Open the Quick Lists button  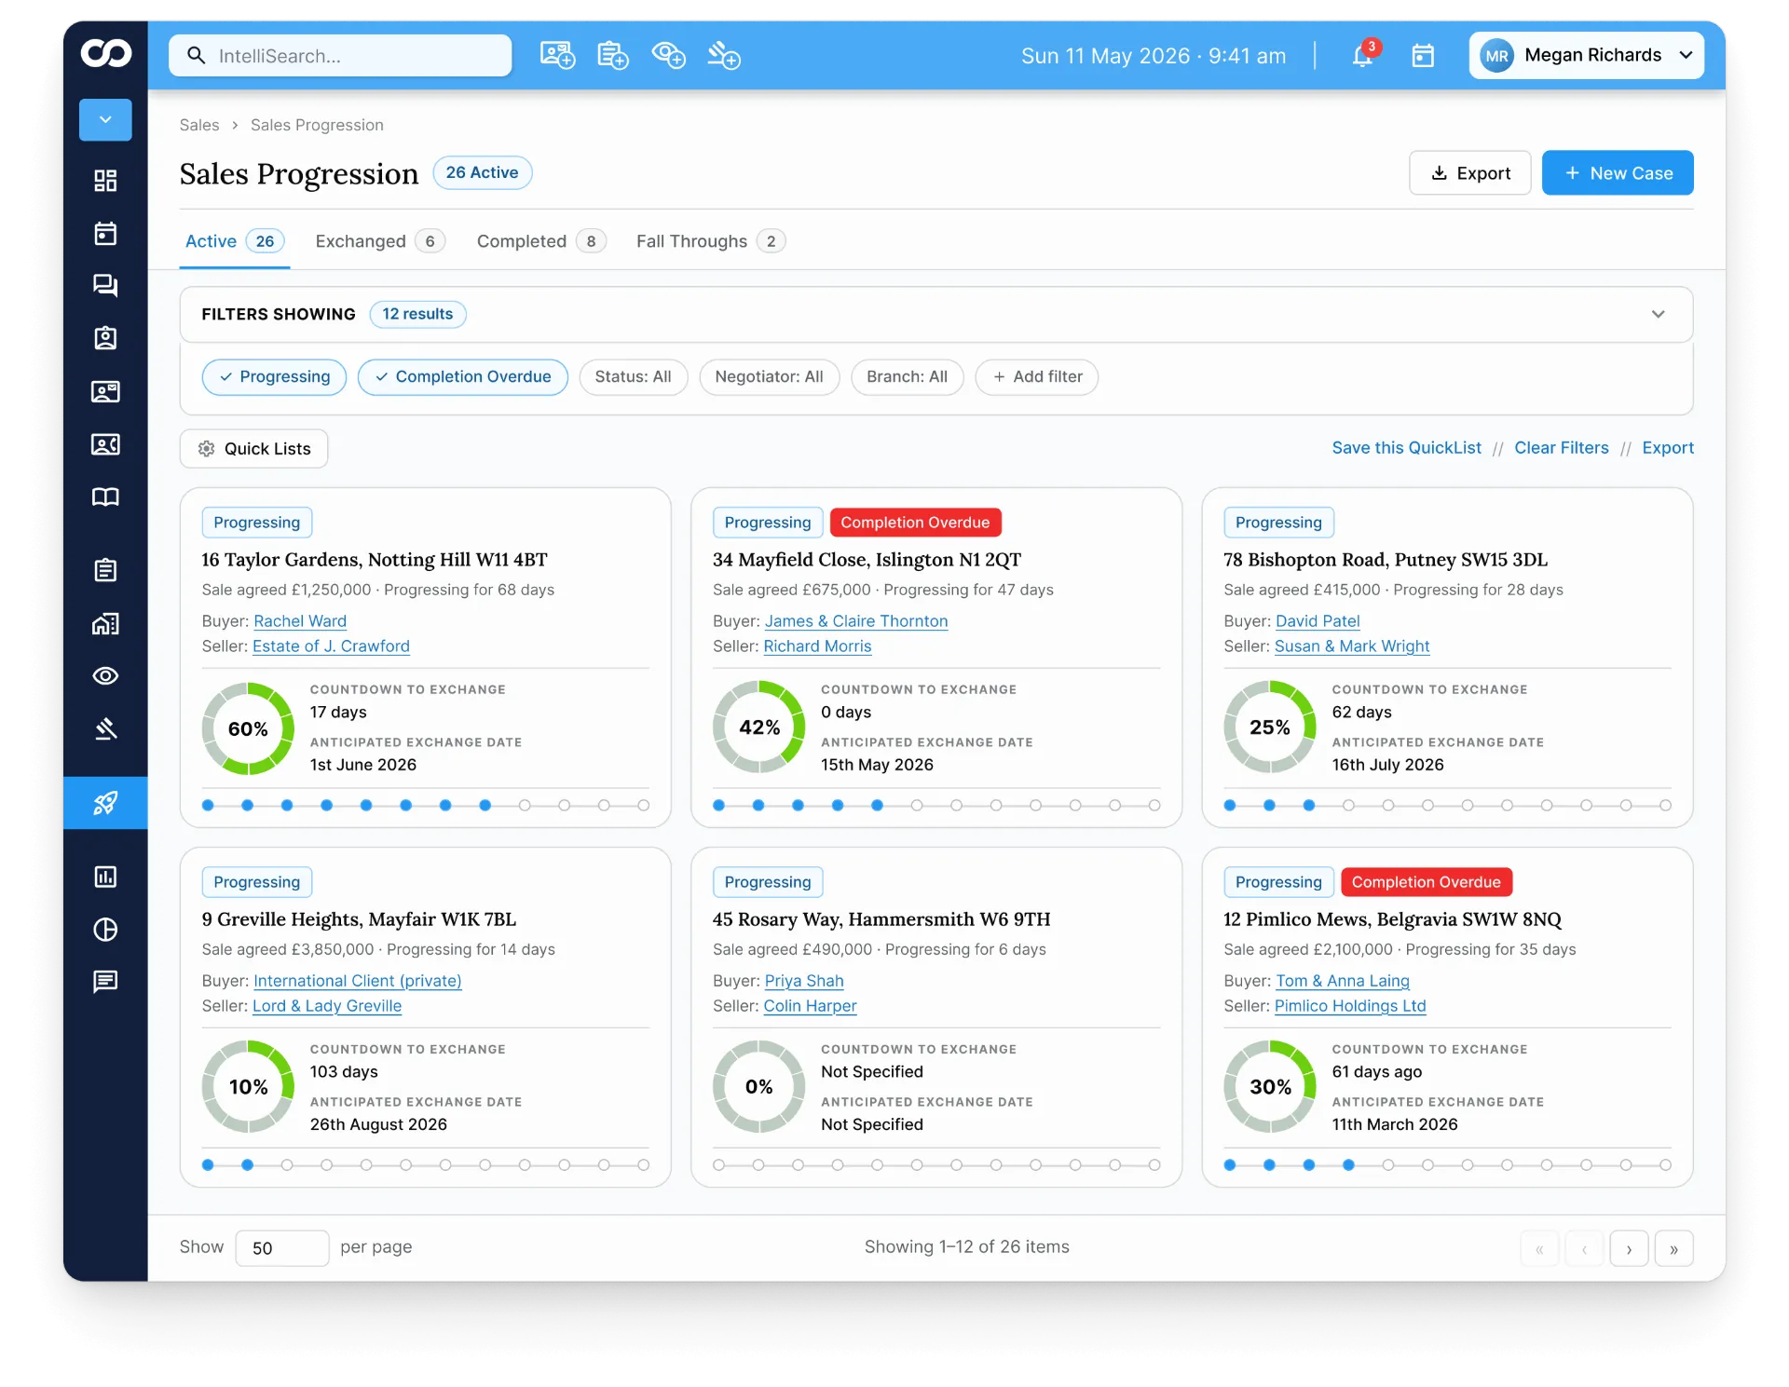point(253,449)
